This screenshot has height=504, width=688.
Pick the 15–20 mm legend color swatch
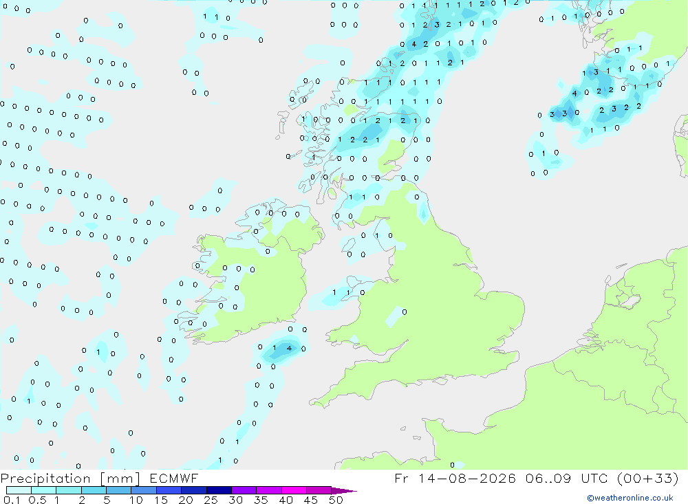point(169,490)
